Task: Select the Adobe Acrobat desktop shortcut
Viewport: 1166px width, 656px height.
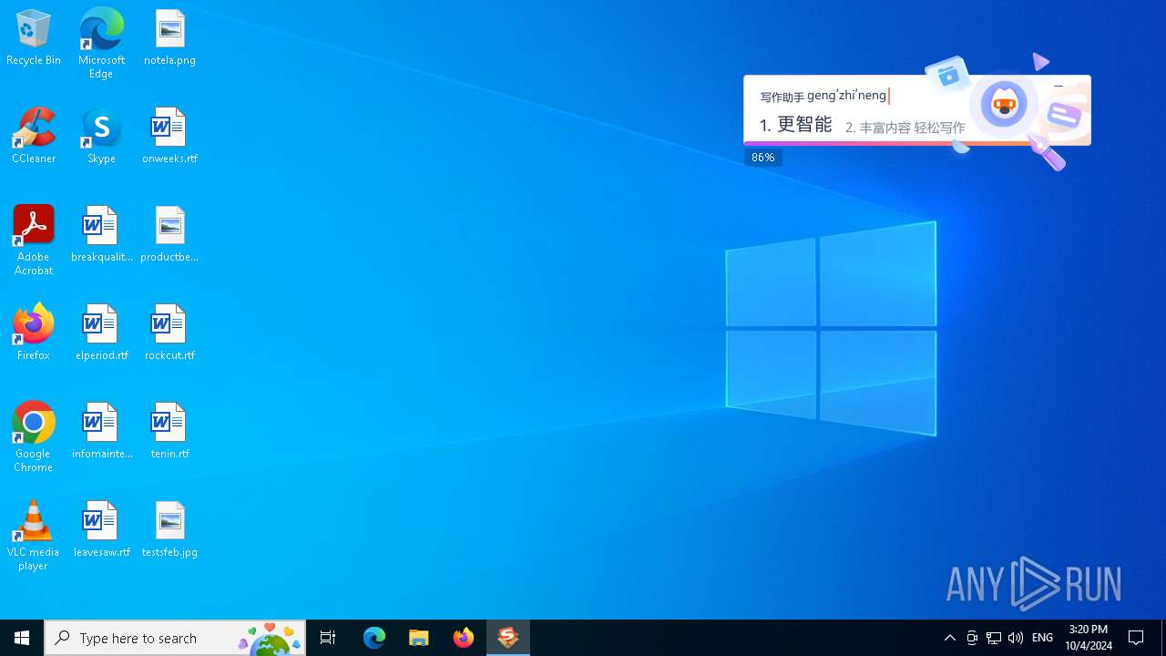Action: coord(34,241)
